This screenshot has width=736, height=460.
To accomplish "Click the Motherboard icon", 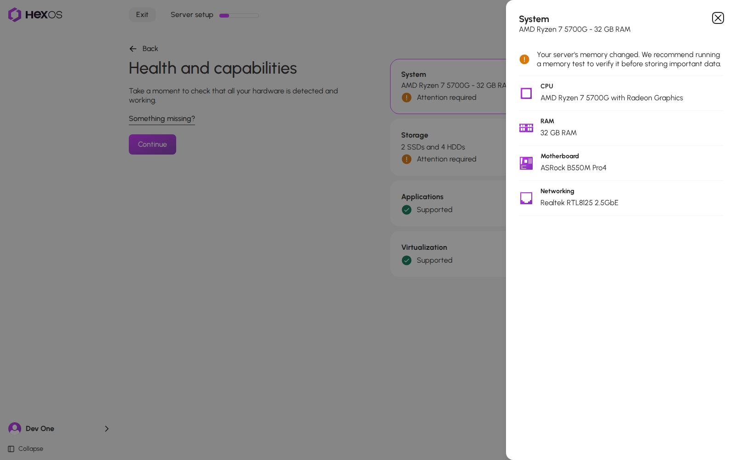I will tap(526, 163).
